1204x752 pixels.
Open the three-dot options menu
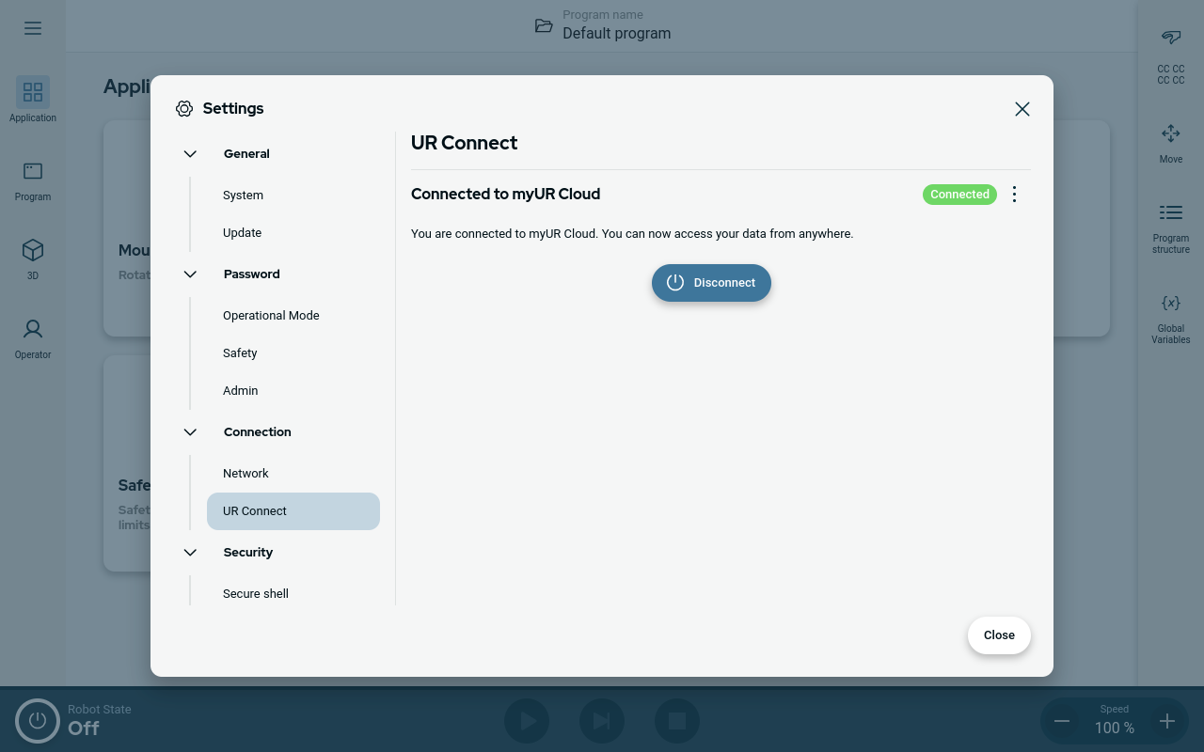click(x=1014, y=195)
